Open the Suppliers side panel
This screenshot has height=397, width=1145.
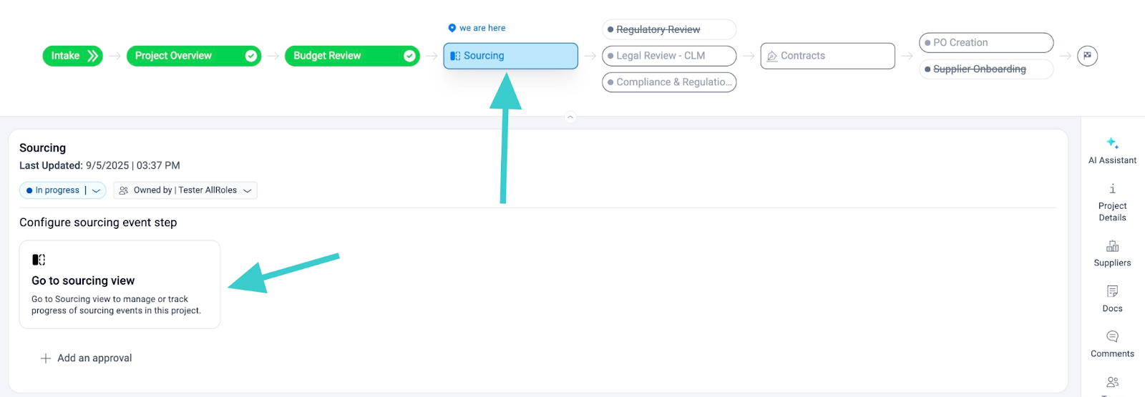coord(1112,253)
